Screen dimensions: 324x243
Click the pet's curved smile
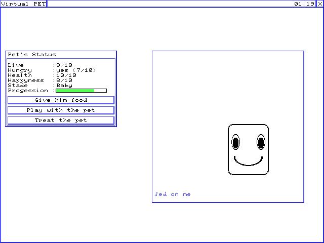pyautogui.click(x=248, y=162)
